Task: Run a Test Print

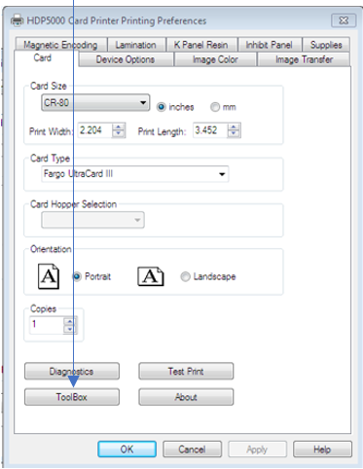Action: click(186, 371)
